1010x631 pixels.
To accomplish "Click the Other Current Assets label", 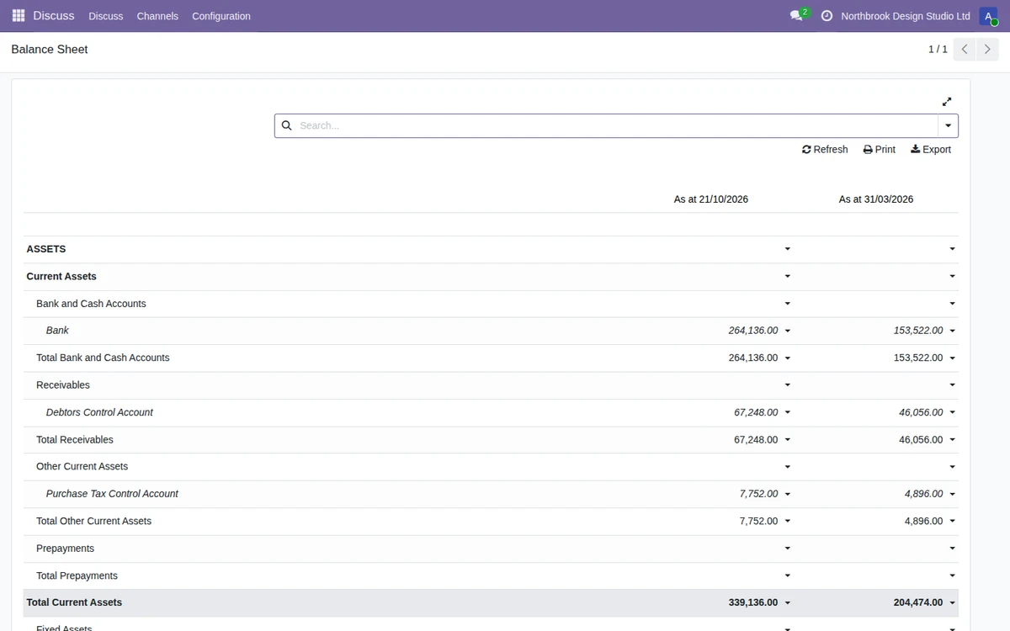I will click(x=82, y=466).
